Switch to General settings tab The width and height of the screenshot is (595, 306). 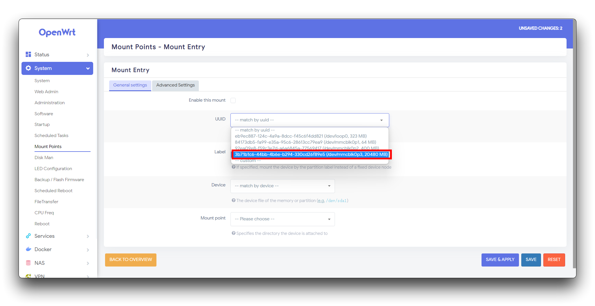pyautogui.click(x=130, y=85)
